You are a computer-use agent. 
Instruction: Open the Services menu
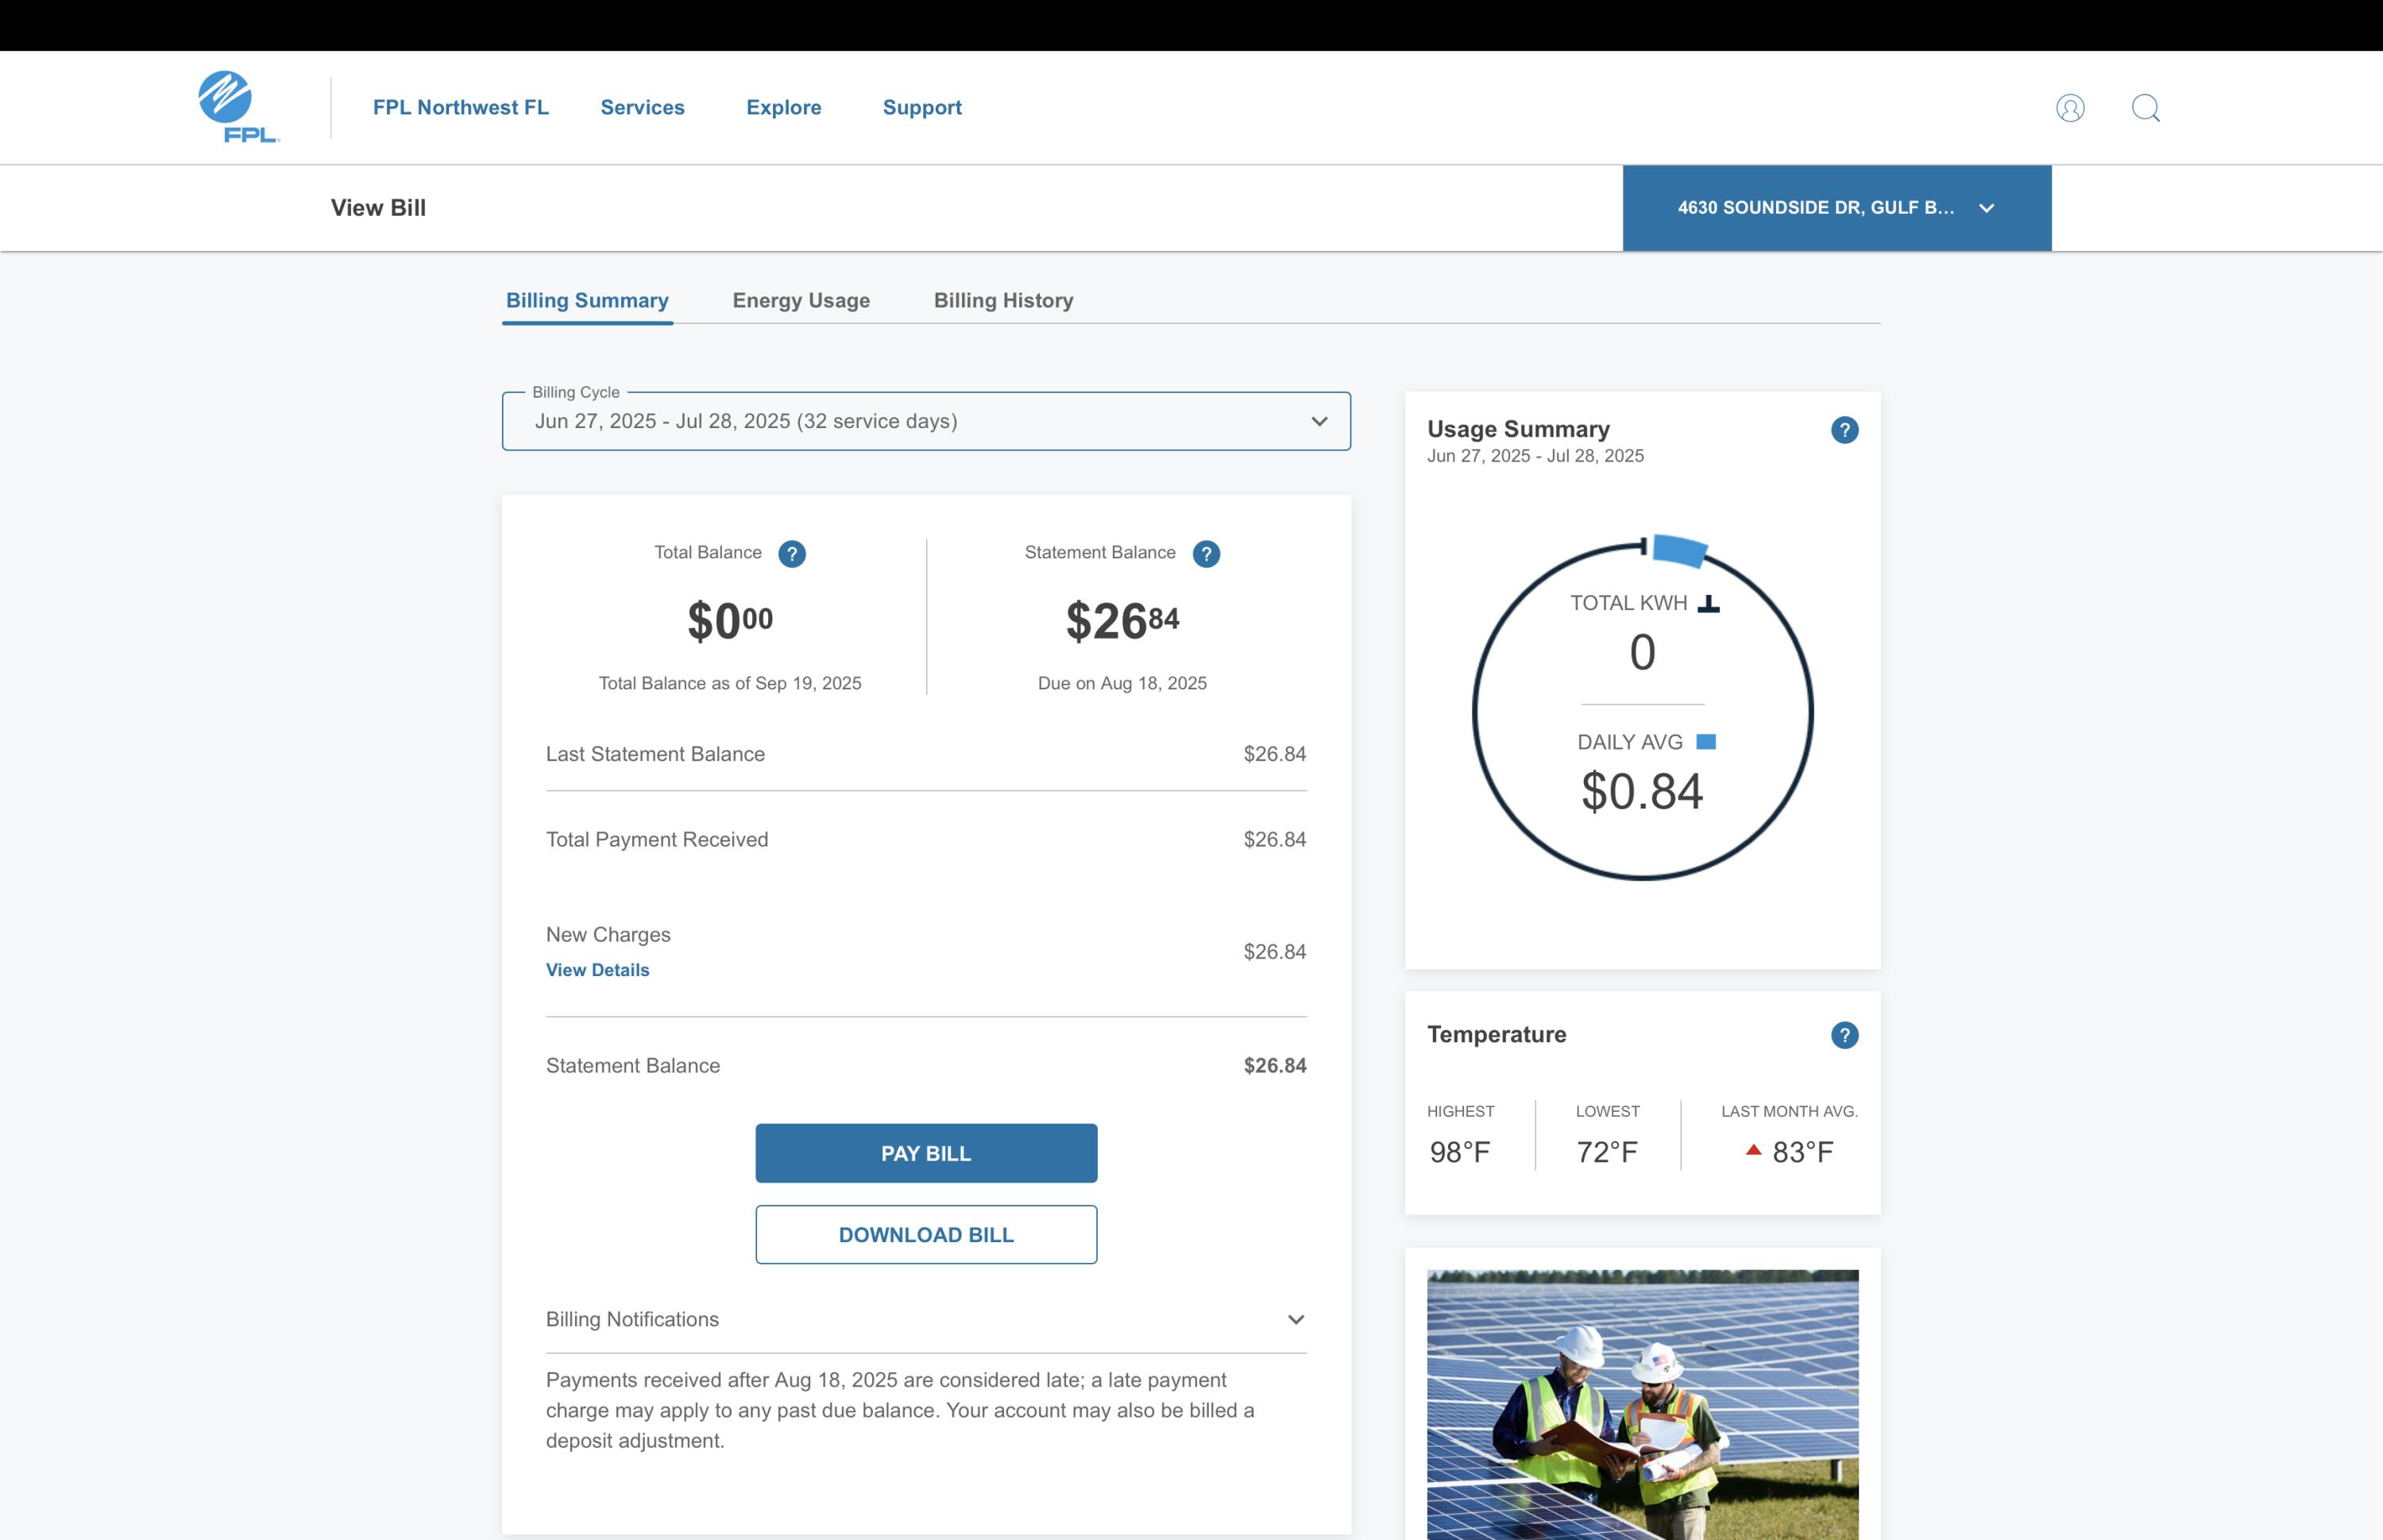642,107
